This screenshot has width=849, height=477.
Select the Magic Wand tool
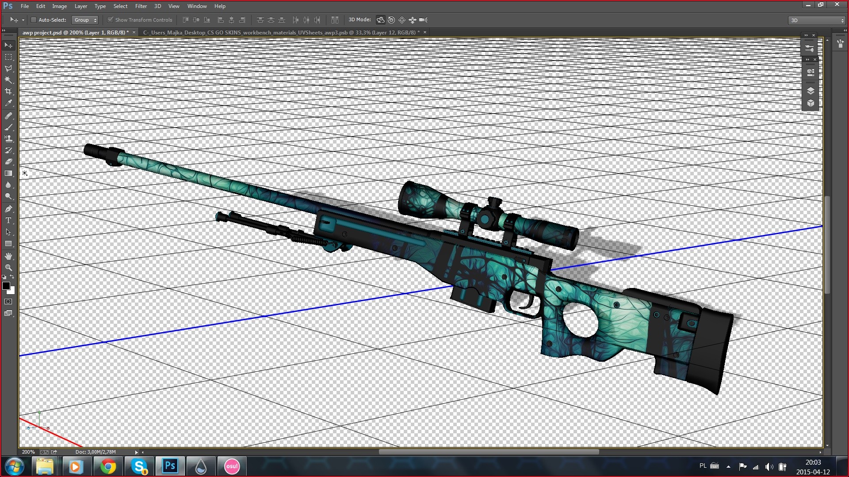click(x=8, y=80)
